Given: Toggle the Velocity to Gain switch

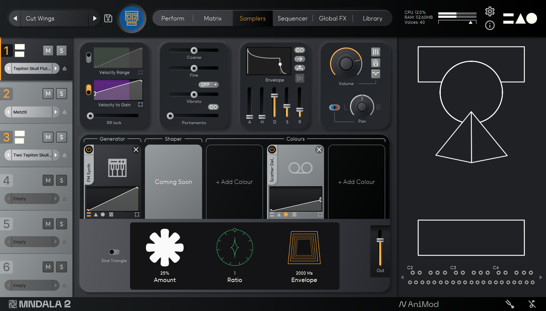Looking at the screenshot, I should coord(88,90).
